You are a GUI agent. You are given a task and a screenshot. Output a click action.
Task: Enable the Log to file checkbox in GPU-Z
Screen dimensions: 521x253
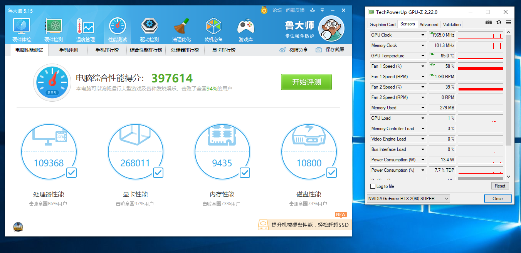coord(373,186)
